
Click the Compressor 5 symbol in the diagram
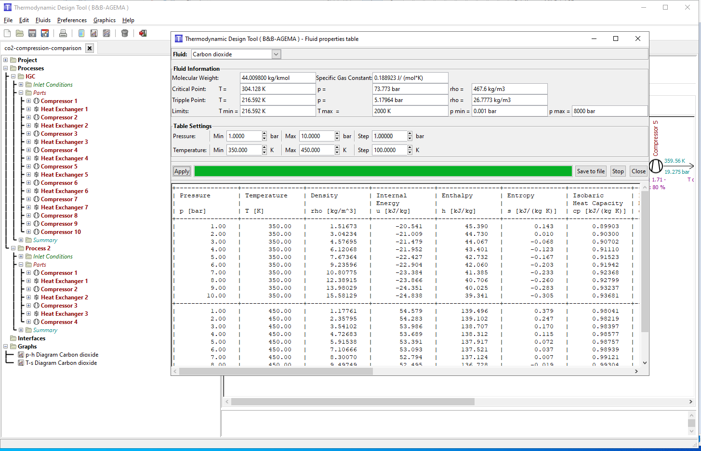656,166
